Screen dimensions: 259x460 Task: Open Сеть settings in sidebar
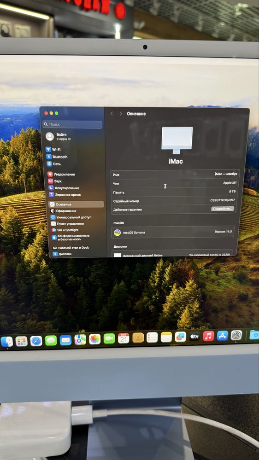point(54,164)
